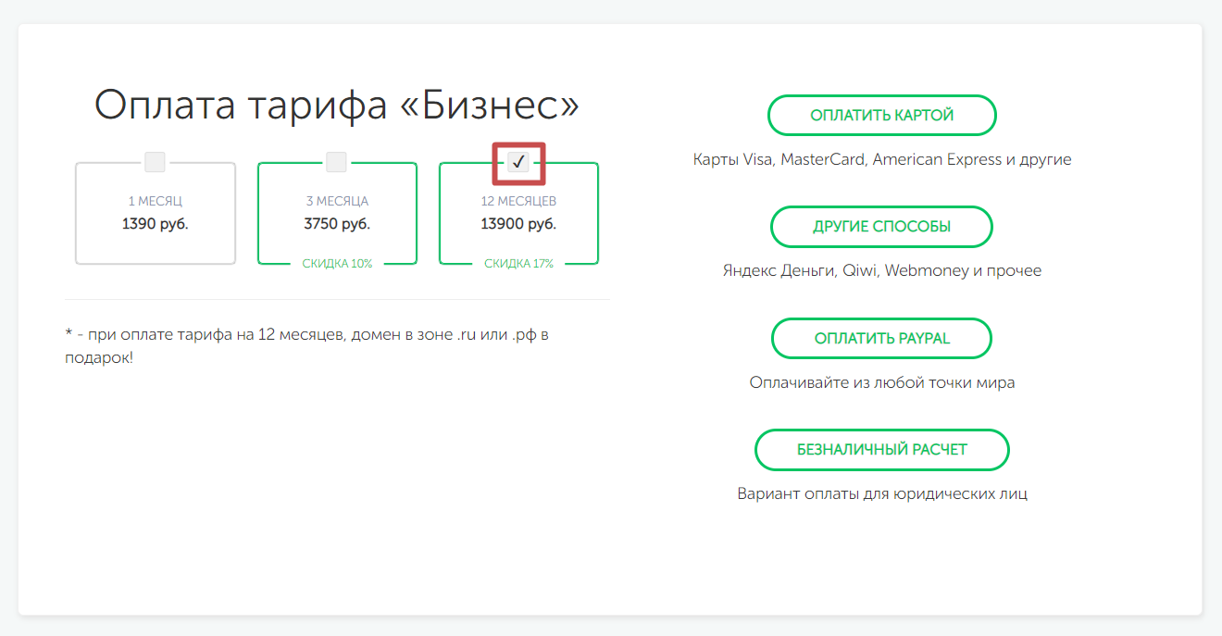
Task: Select the 1390 руб. price
Action: pyautogui.click(x=155, y=223)
